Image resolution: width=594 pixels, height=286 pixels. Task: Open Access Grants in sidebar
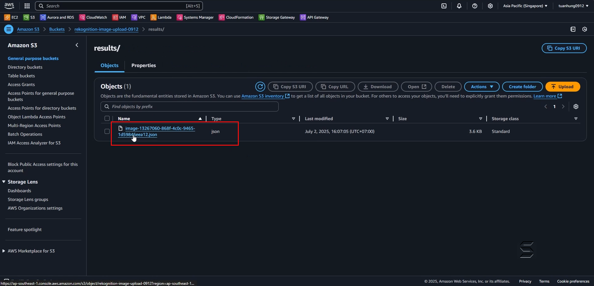[21, 84]
